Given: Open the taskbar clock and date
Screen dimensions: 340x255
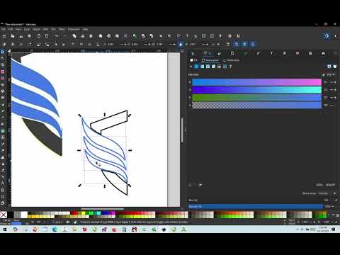Looking at the screenshot, I should coord(323,229).
